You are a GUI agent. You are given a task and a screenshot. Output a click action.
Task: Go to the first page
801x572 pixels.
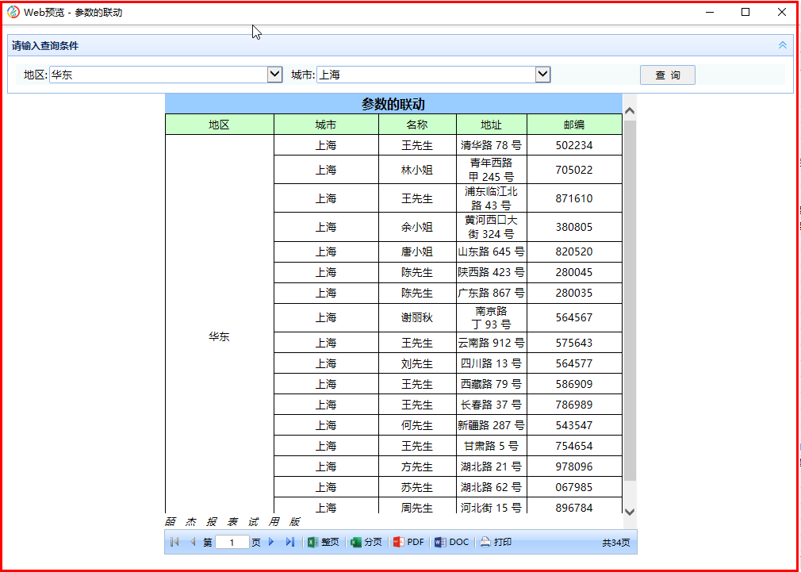(x=174, y=542)
